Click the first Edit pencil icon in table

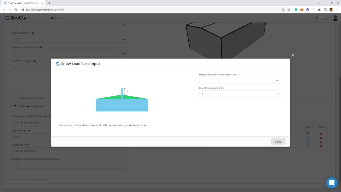pyautogui.click(x=308, y=134)
